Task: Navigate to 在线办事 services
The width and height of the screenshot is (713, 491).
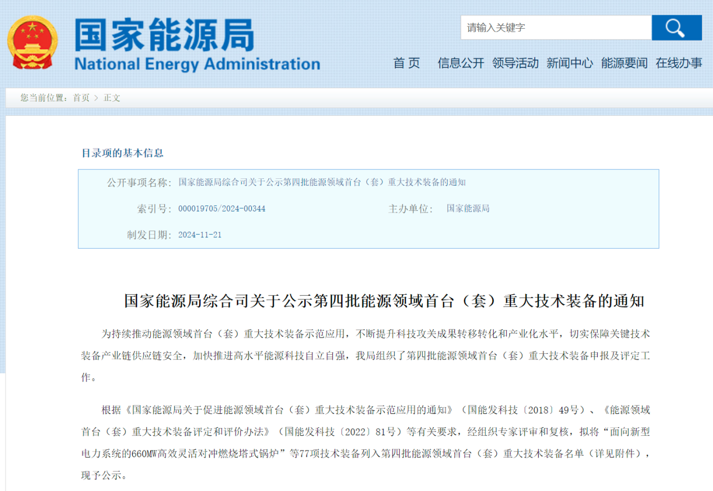Action: 679,63
